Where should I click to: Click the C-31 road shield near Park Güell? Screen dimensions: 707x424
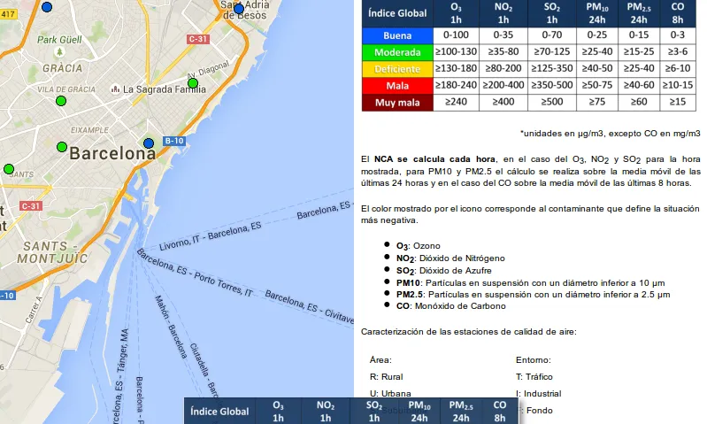pyautogui.click(x=198, y=39)
